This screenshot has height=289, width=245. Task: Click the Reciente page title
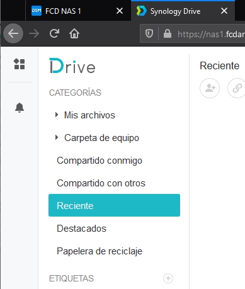(219, 65)
